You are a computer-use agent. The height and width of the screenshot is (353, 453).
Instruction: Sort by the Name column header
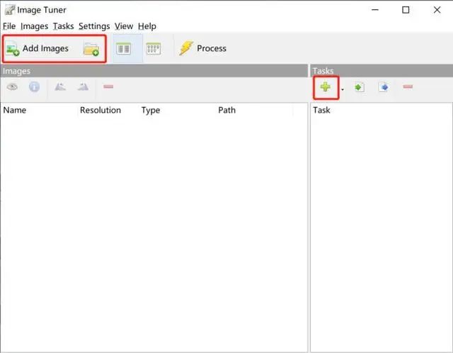pos(15,111)
